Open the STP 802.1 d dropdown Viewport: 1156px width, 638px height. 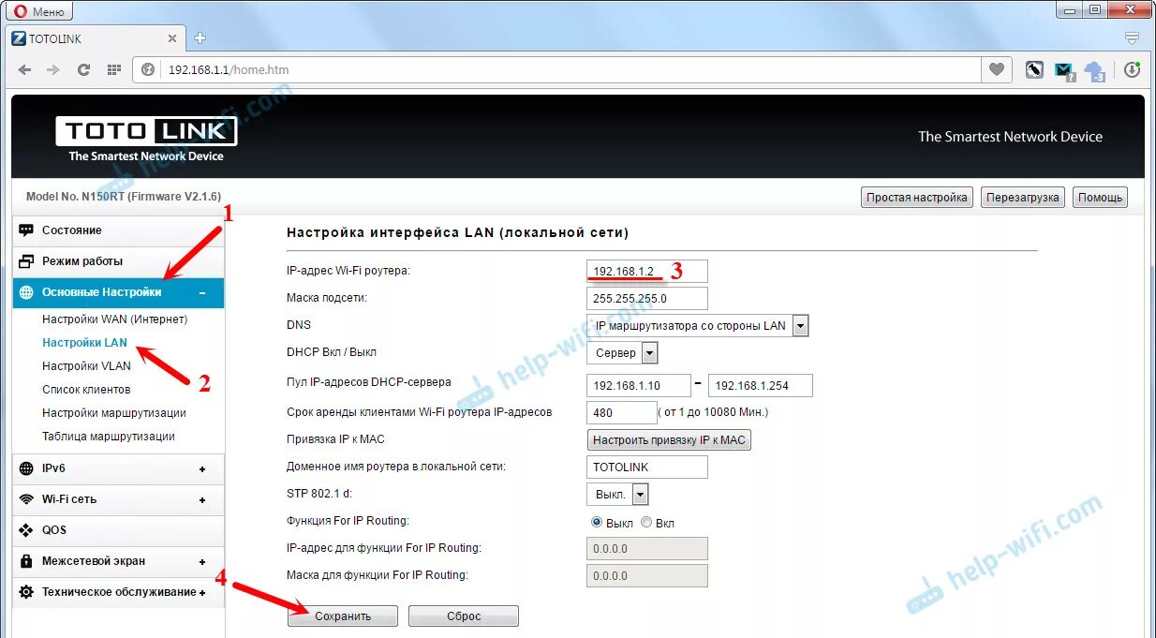pyautogui.click(x=618, y=495)
